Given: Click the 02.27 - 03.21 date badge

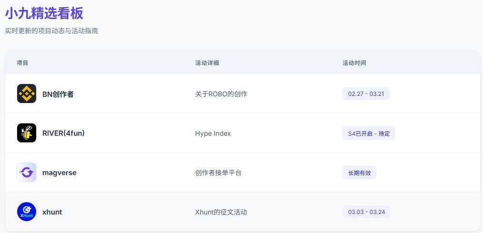Looking at the screenshot, I should [x=365, y=94].
